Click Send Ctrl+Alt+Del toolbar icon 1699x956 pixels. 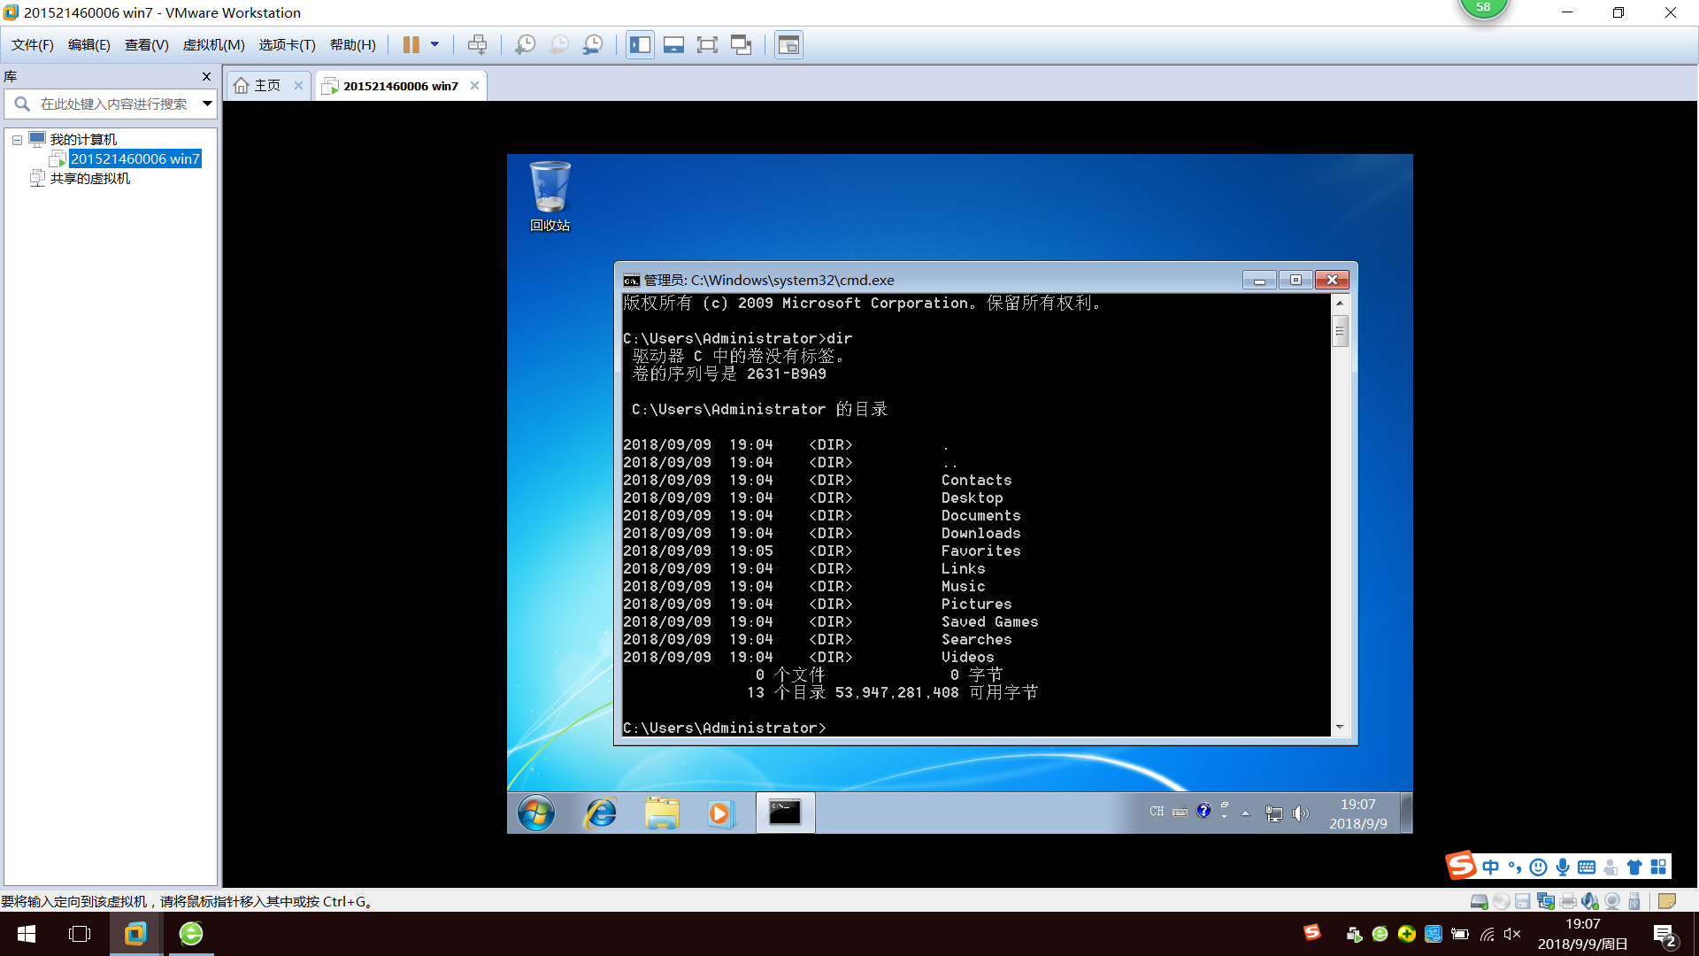point(477,44)
